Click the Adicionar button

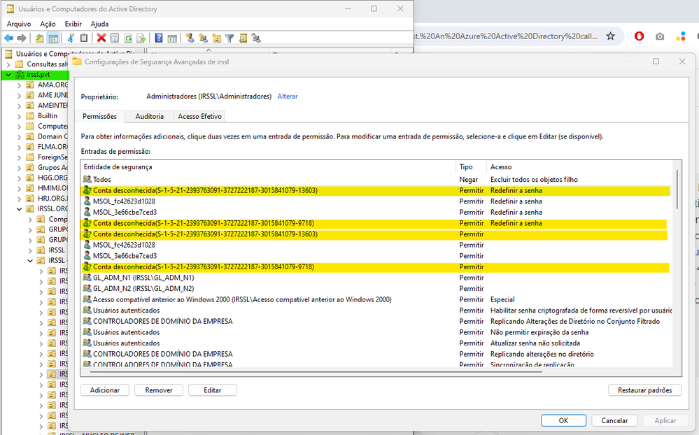(105, 390)
